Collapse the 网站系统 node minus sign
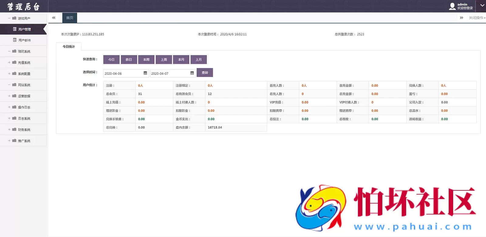 [x=9, y=85]
